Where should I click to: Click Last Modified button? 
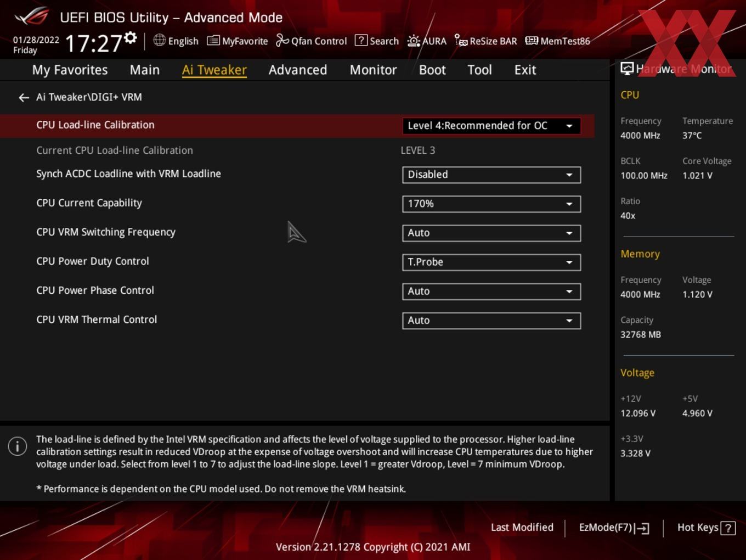point(522,528)
